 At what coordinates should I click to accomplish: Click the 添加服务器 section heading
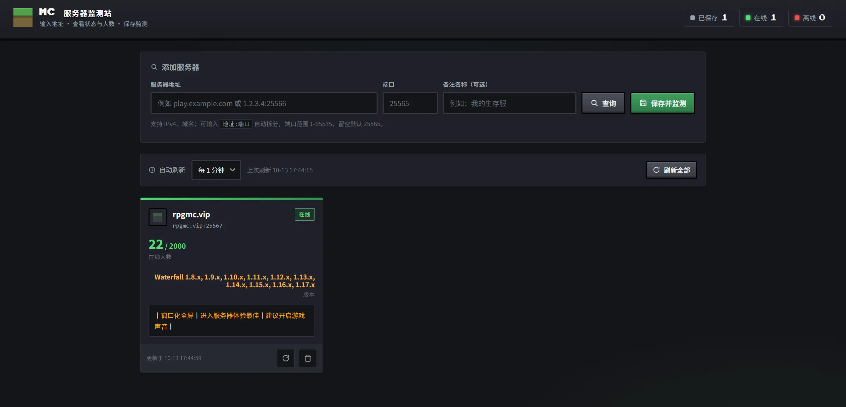[180, 67]
